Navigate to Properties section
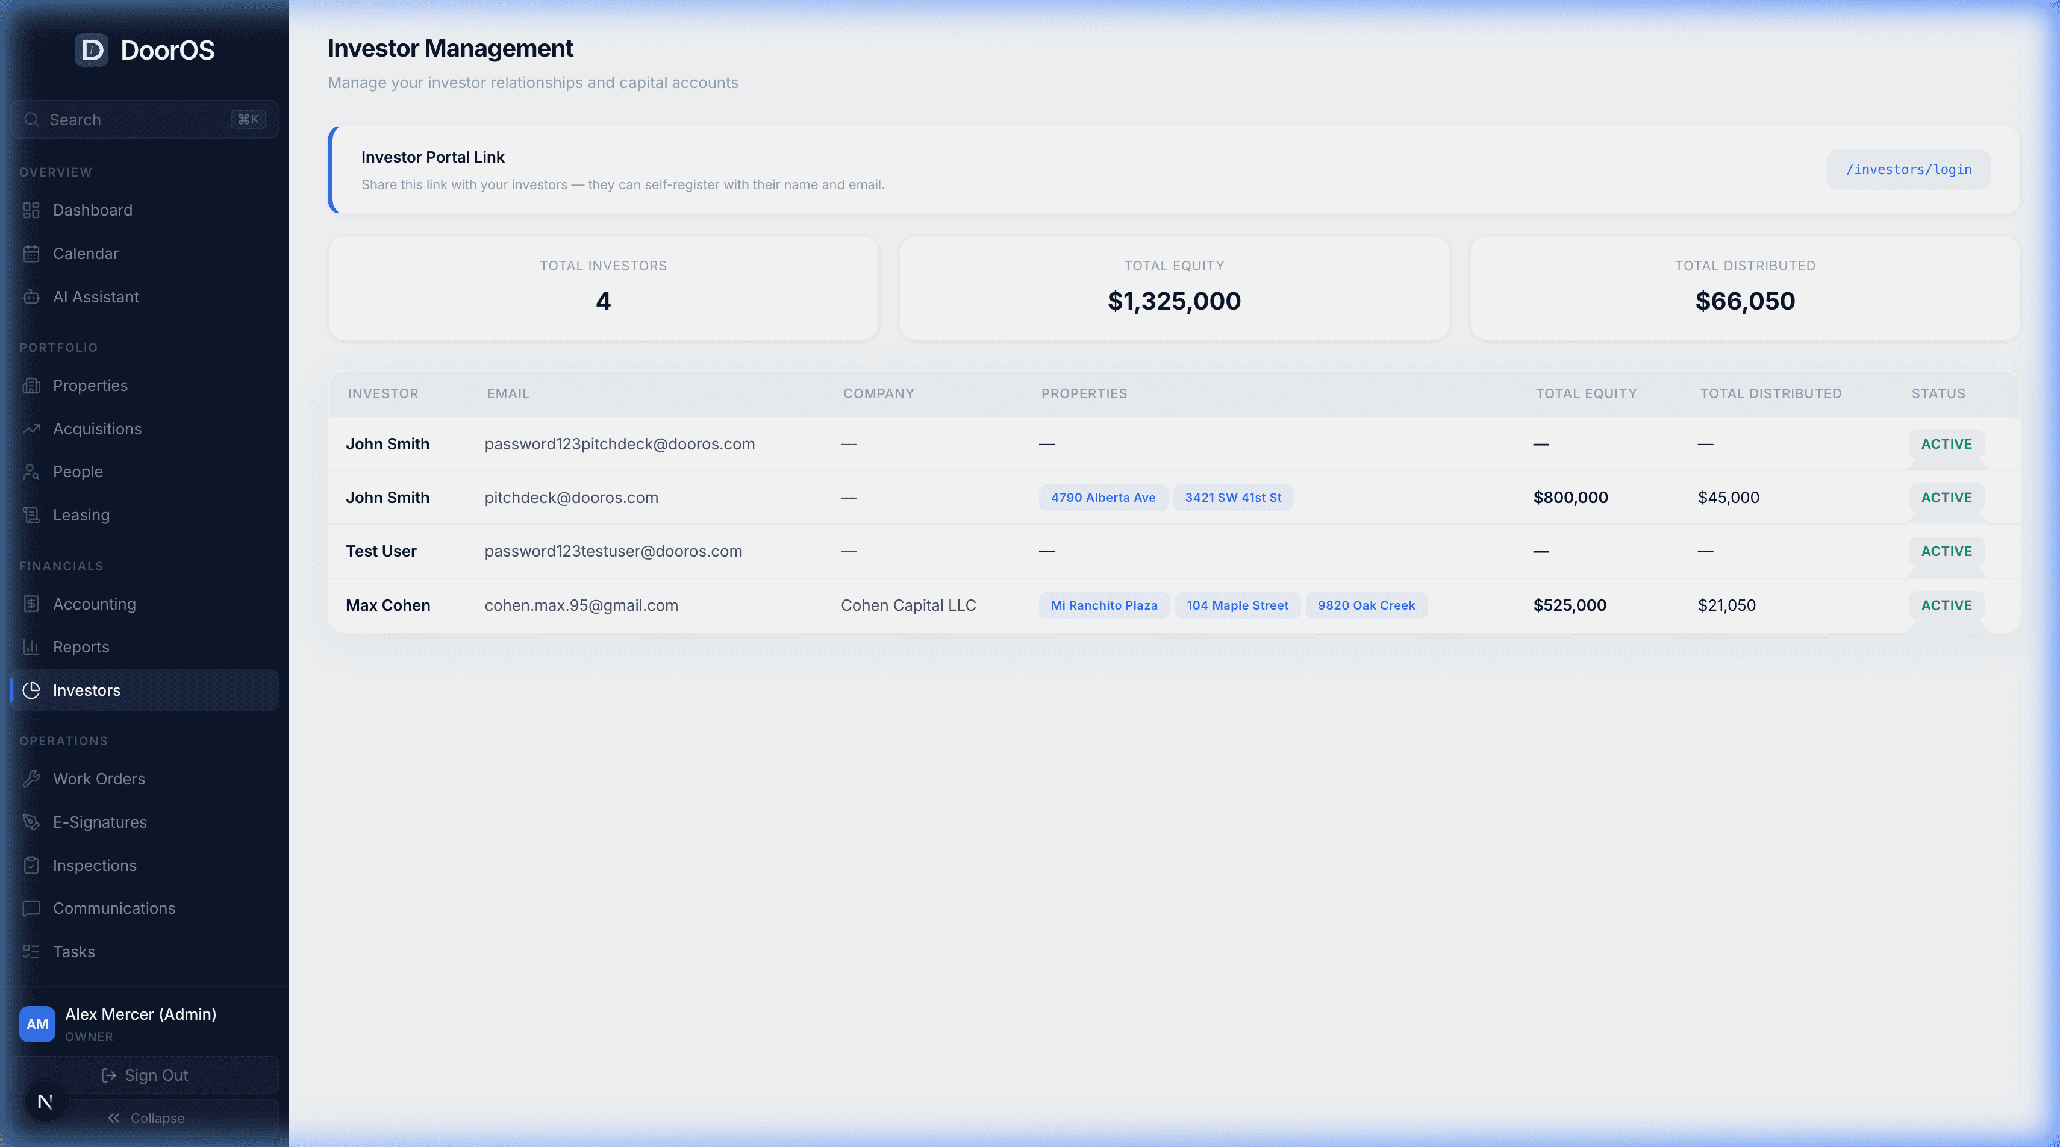Viewport: 2060px width, 1147px height. click(x=144, y=386)
